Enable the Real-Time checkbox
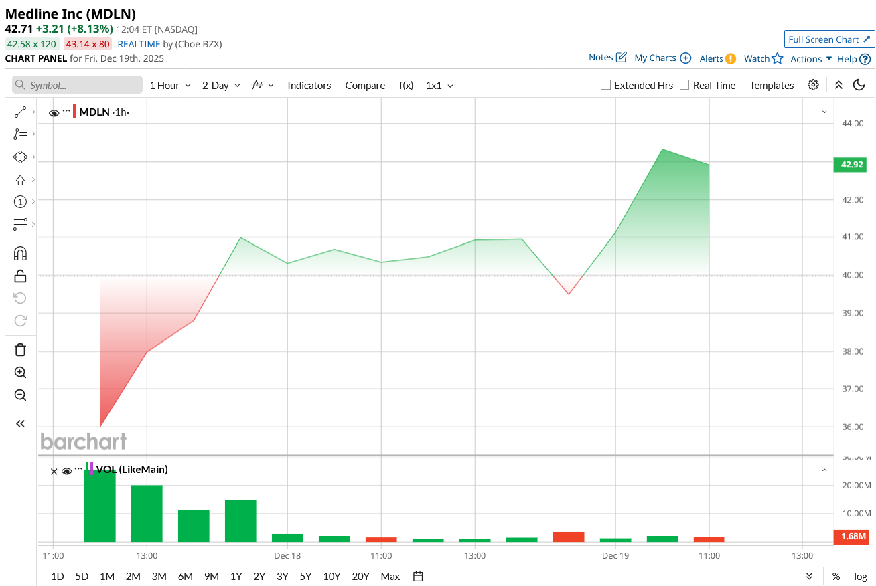 pyautogui.click(x=684, y=85)
